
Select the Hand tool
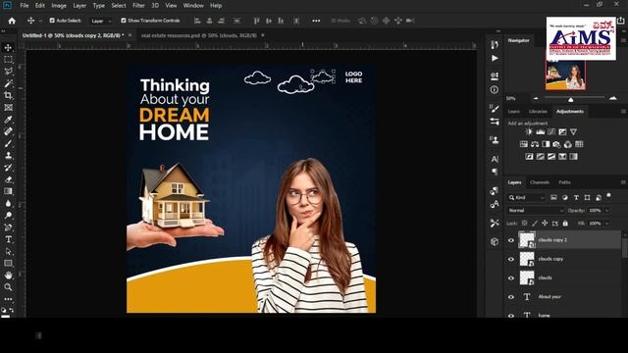pyautogui.click(x=8, y=276)
